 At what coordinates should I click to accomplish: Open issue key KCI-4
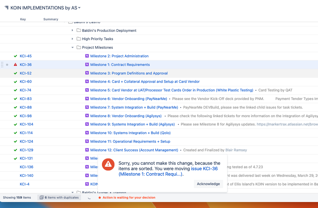coord(25,184)
